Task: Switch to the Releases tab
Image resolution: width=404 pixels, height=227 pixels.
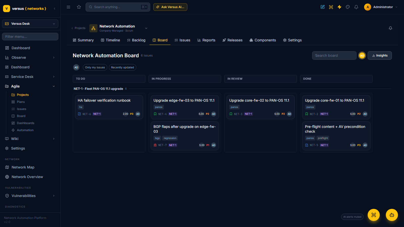Action: click(x=232, y=40)
